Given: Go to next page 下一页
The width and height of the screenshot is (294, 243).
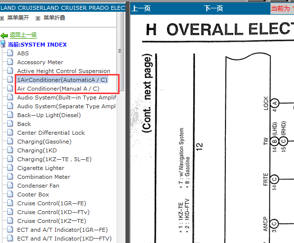Looking at the screenshot, I should tap(214, 8).
